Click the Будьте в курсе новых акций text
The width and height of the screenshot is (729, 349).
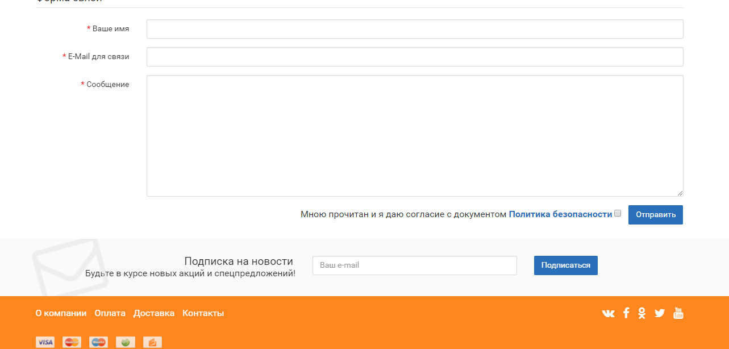coord(190,273)
